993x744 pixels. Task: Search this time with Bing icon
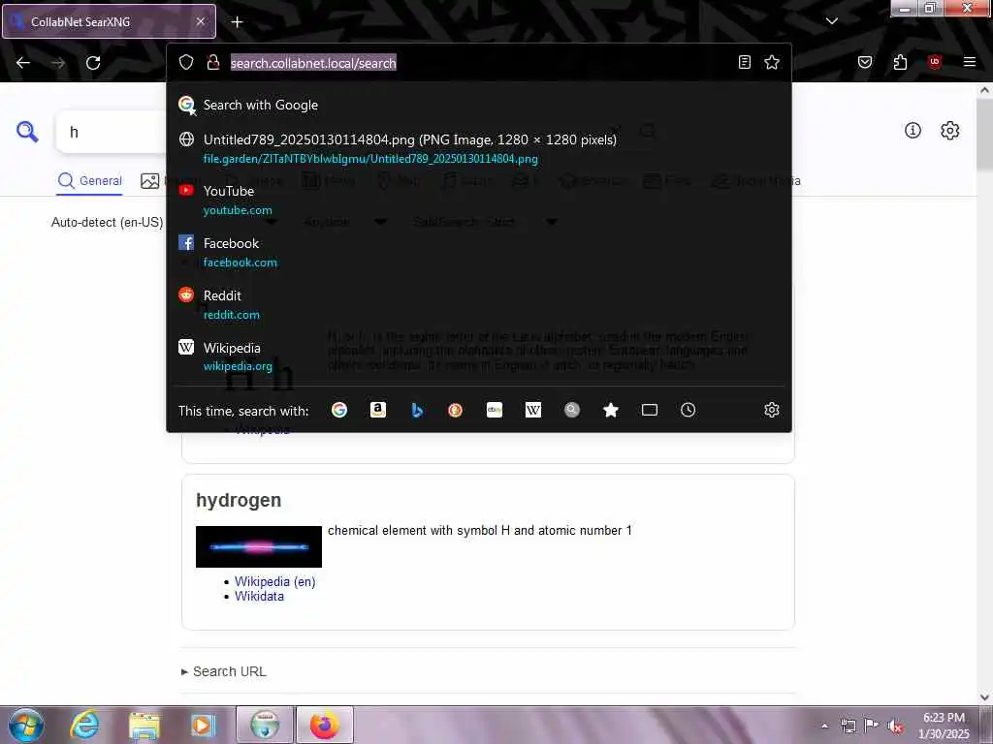417,410
